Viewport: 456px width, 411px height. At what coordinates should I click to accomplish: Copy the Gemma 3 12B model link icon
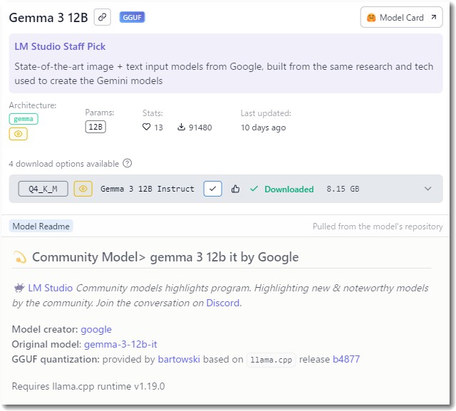point(102,17)
